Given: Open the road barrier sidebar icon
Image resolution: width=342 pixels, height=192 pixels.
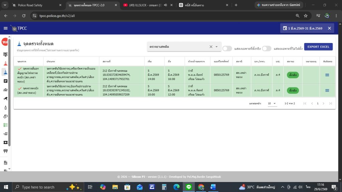Looking at the screenshot, I should (x=5, y=151).
